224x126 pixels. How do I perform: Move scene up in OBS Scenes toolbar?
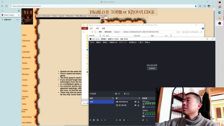[102, 120]
